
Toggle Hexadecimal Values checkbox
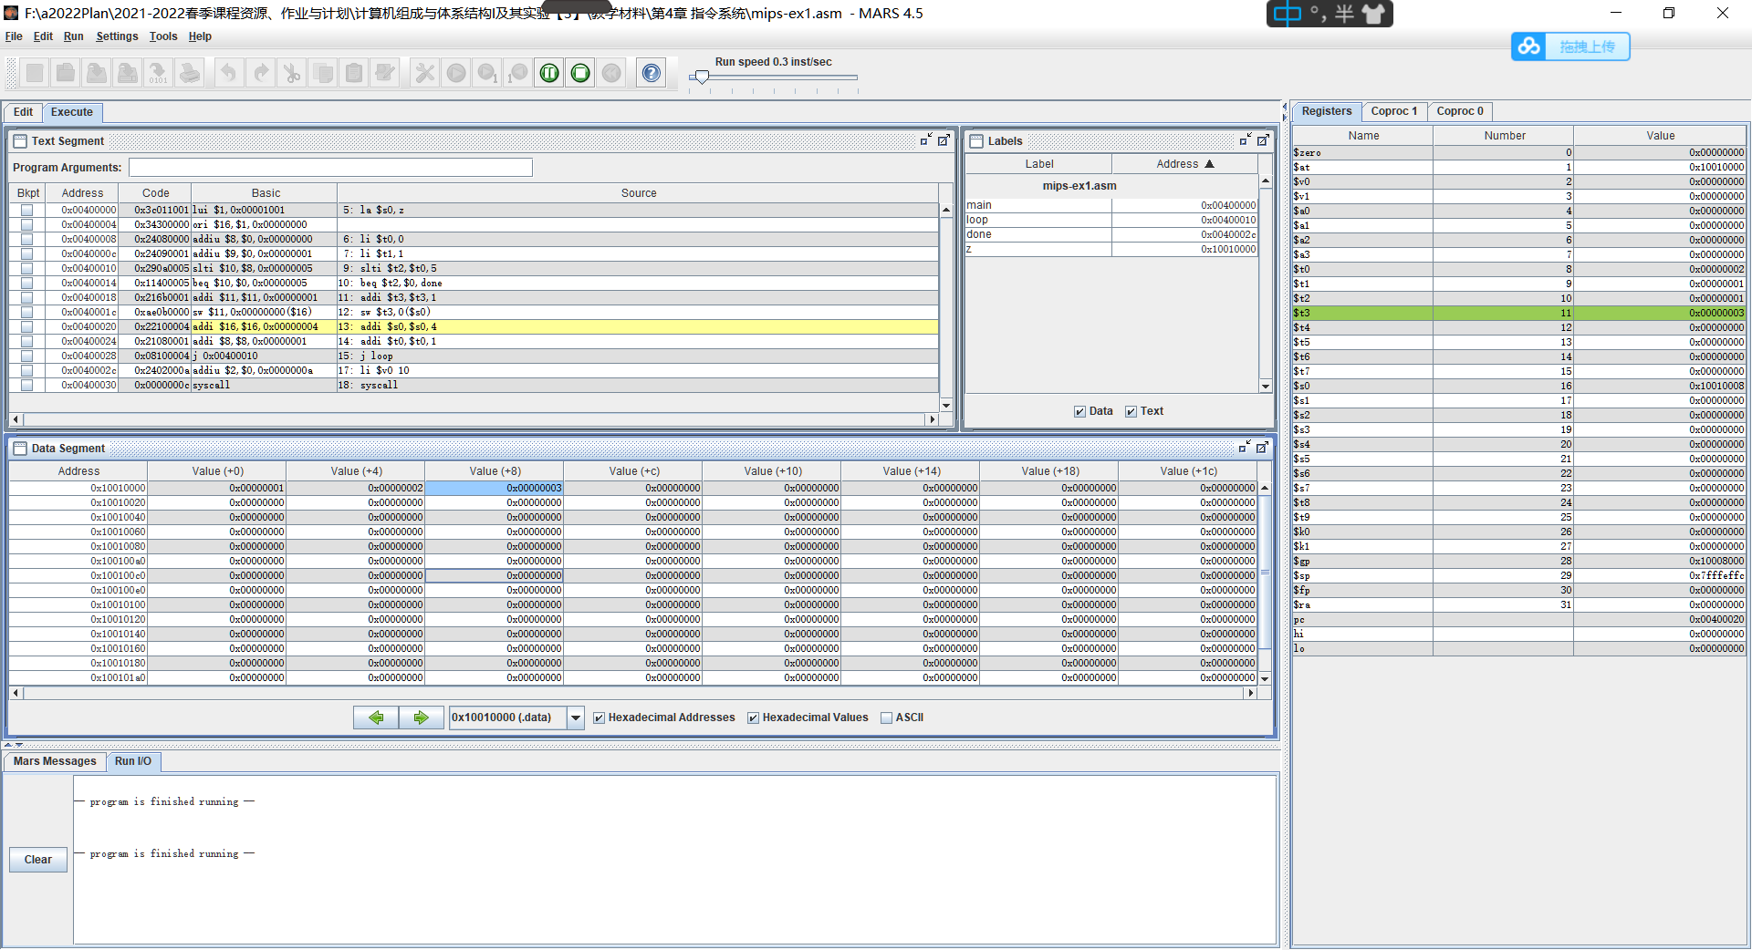pos(754,718)
